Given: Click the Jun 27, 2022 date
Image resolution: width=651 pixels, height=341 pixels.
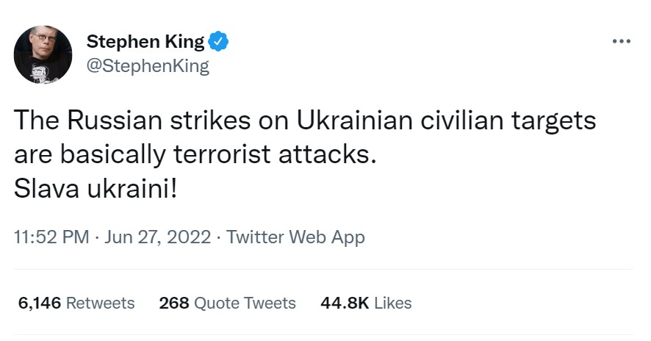Looking at the screenshot, I should pyautogui.click(x=157, y=237).
